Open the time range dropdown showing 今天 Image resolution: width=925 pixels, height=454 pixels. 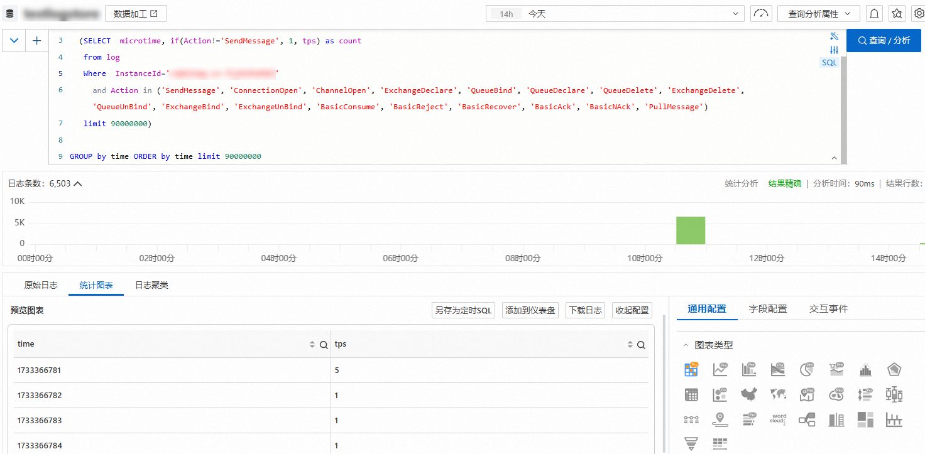[x=615, y=13]
